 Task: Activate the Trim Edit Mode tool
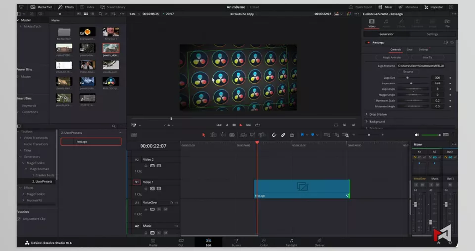pyautogui.click(x=213, y=135)
